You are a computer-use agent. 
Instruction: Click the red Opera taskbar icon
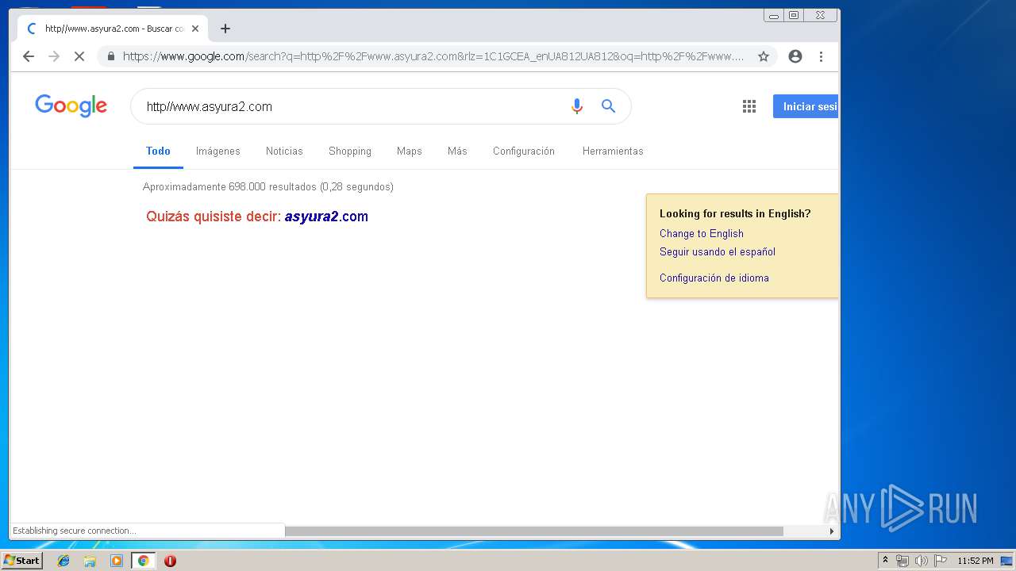coord(170,561)
